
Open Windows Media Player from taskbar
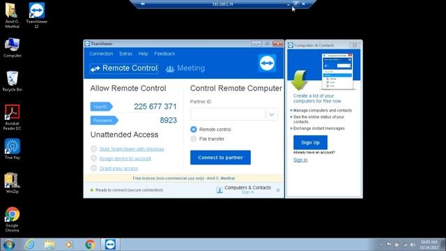69,245
